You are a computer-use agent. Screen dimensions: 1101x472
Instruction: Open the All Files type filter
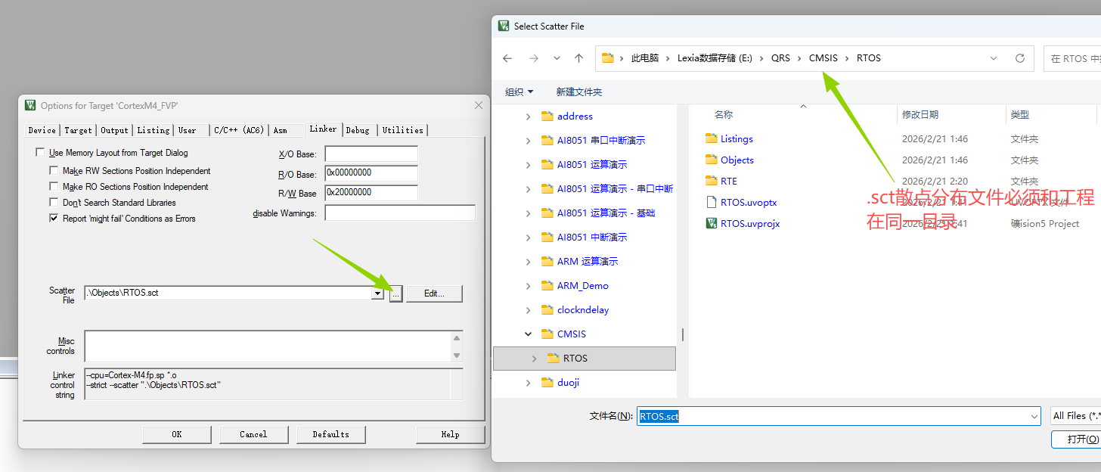[x=1075, y=416]
